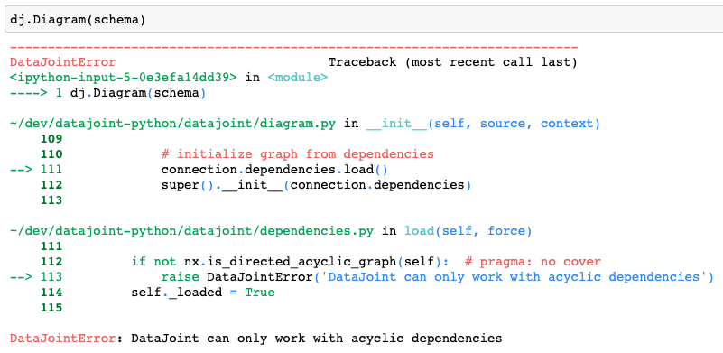723x353 pixels.
Task: Click the 'connection.dependencies.load()' line 111
Action: 274,170
